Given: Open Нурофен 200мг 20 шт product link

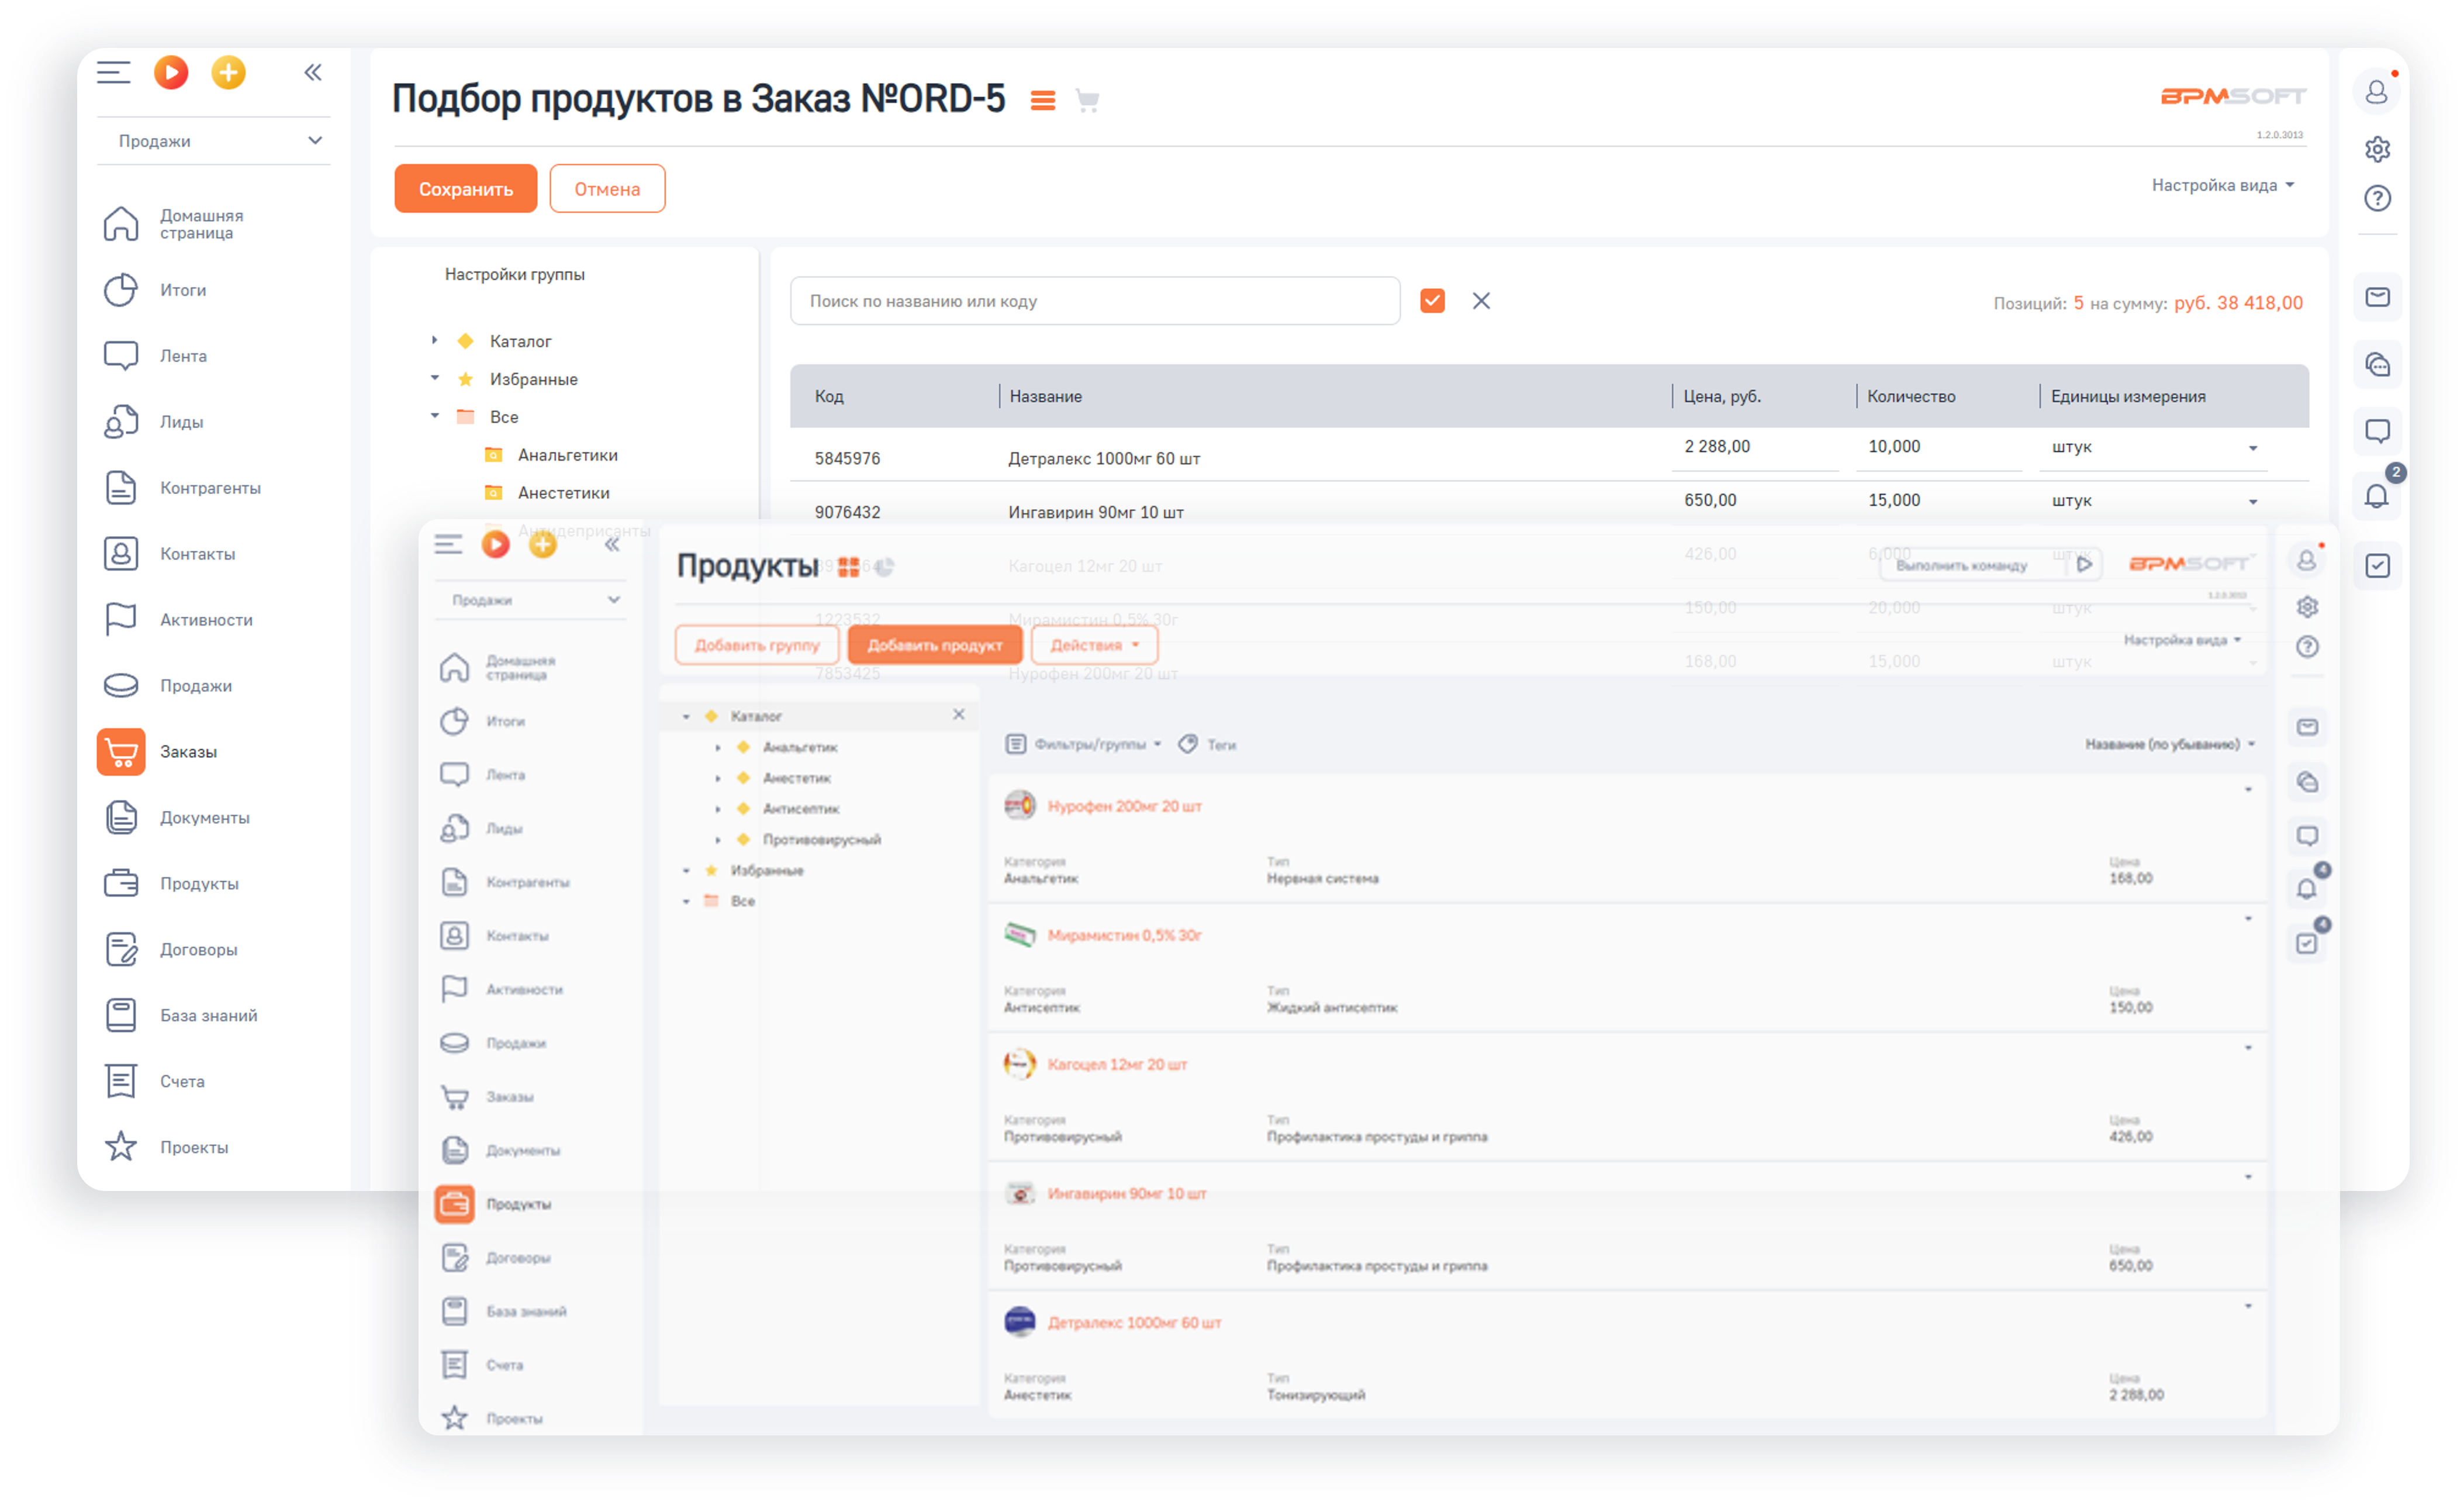Looking at the screenshot, I should [x=1124, y=806].
